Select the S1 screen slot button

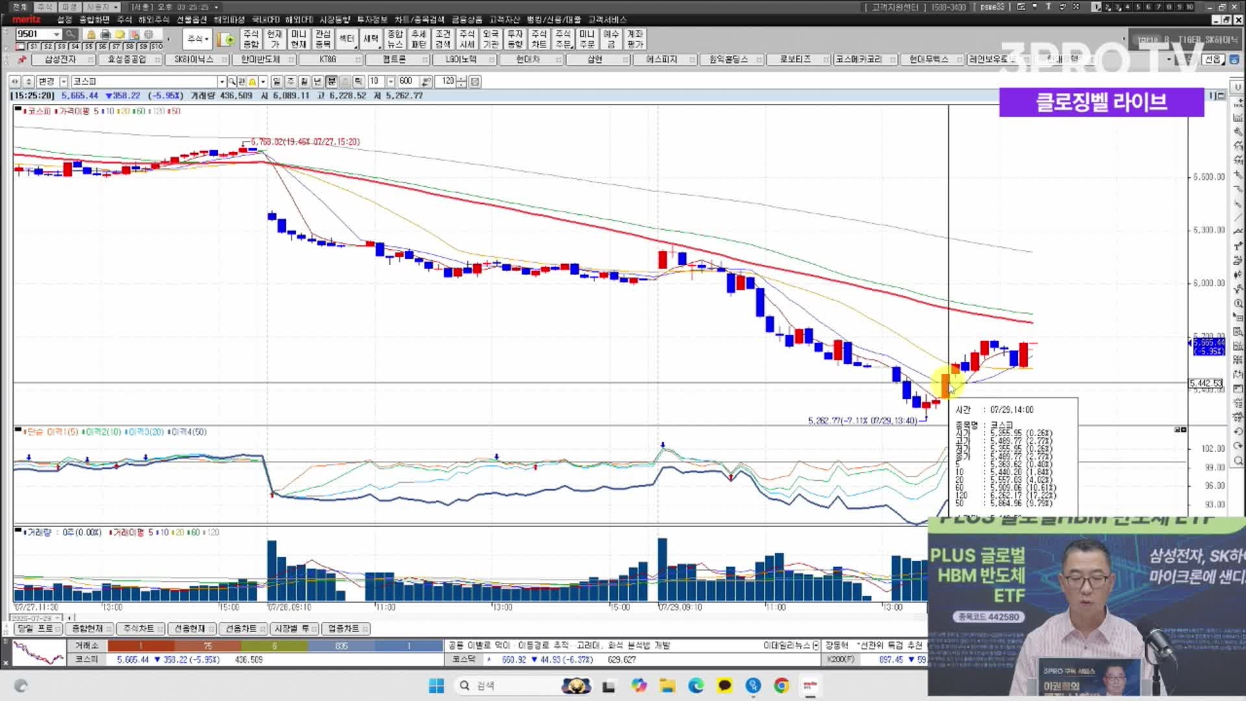tap(34, 46)
